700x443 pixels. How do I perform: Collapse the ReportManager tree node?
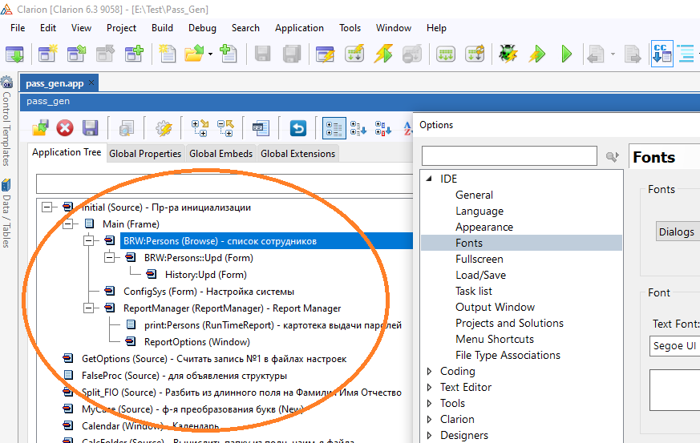click(x=88, y=308)
